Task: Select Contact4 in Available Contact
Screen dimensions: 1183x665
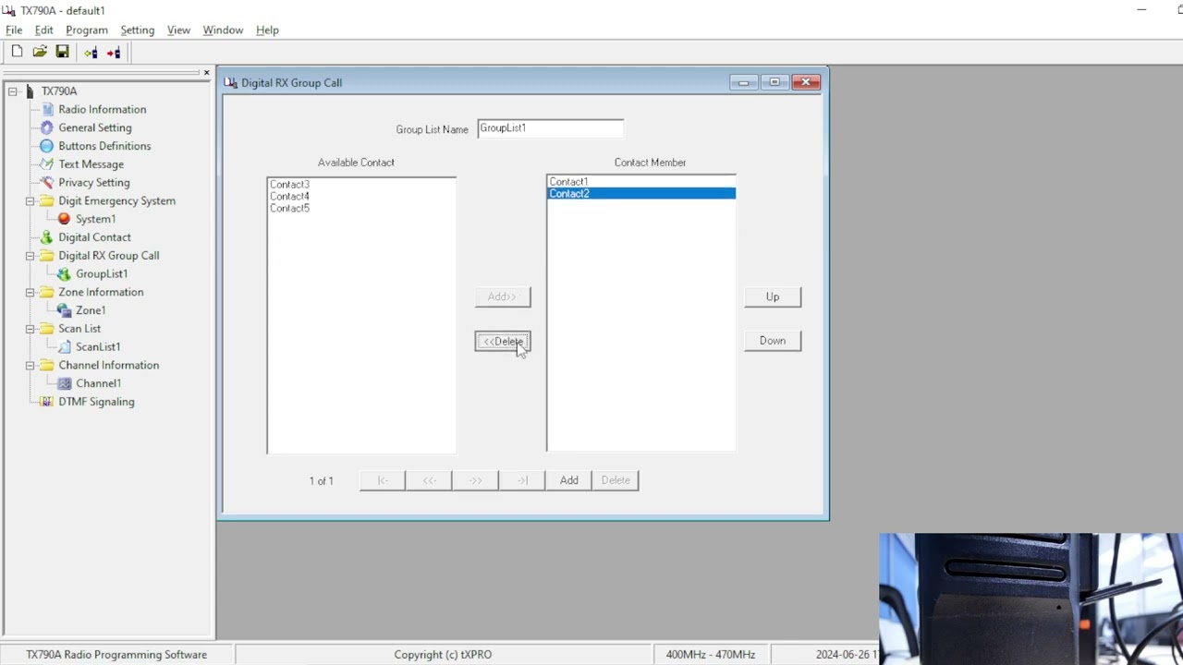Action: (x=361, y=197)
